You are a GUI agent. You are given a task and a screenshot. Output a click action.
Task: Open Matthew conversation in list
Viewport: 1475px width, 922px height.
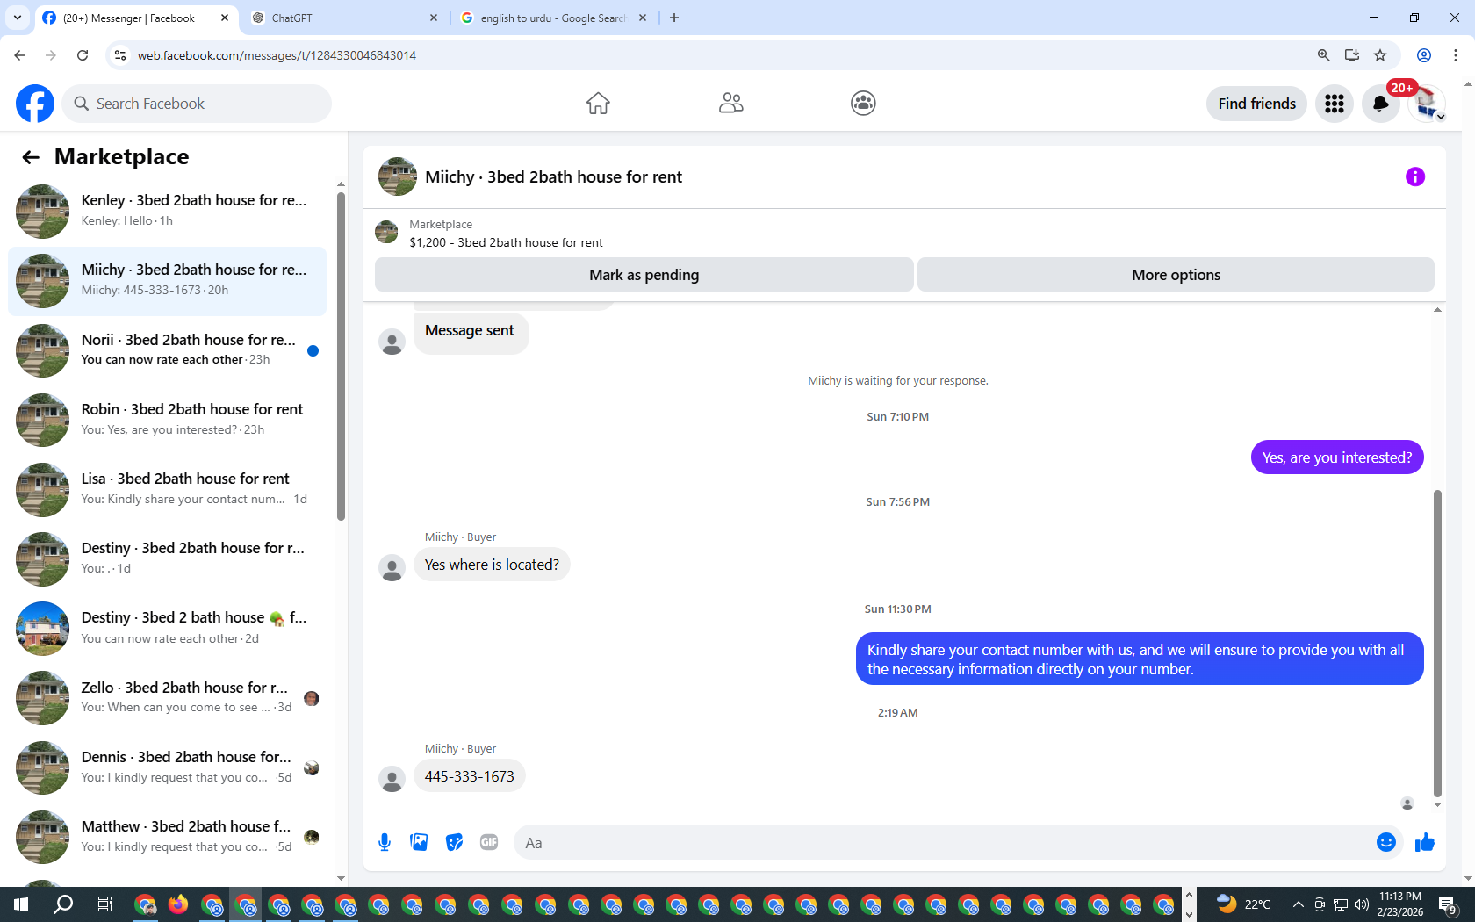(x=167, y=837)
